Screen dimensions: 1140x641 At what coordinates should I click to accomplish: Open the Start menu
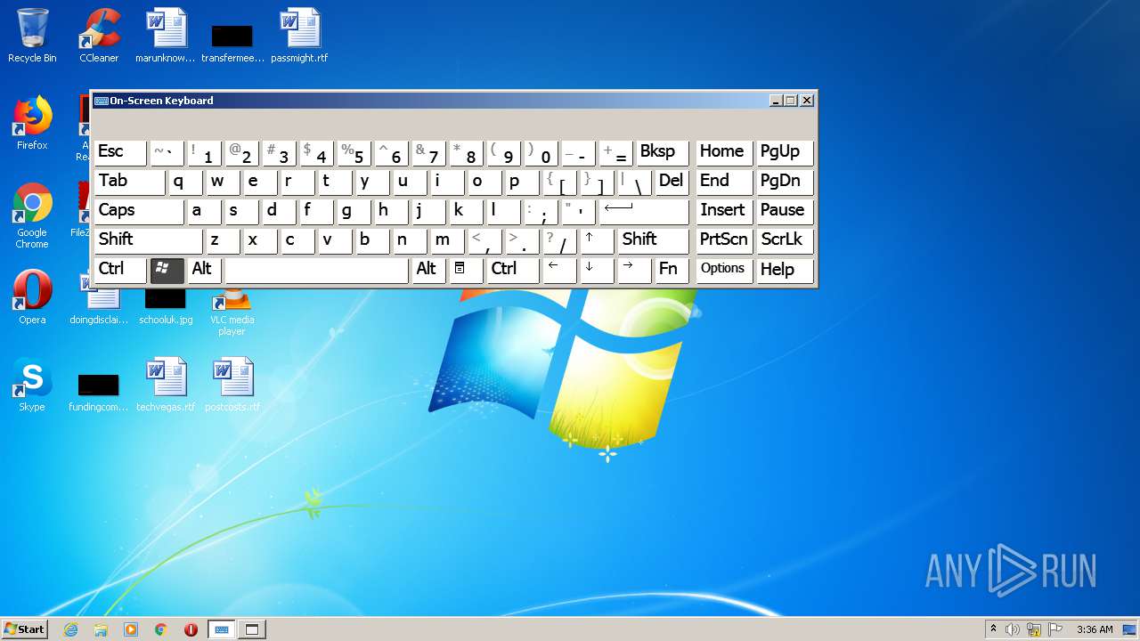tap(24, 629)
